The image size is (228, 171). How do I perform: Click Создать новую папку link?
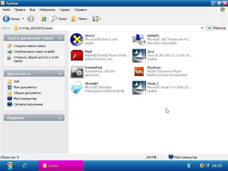(x=30, y=46)
